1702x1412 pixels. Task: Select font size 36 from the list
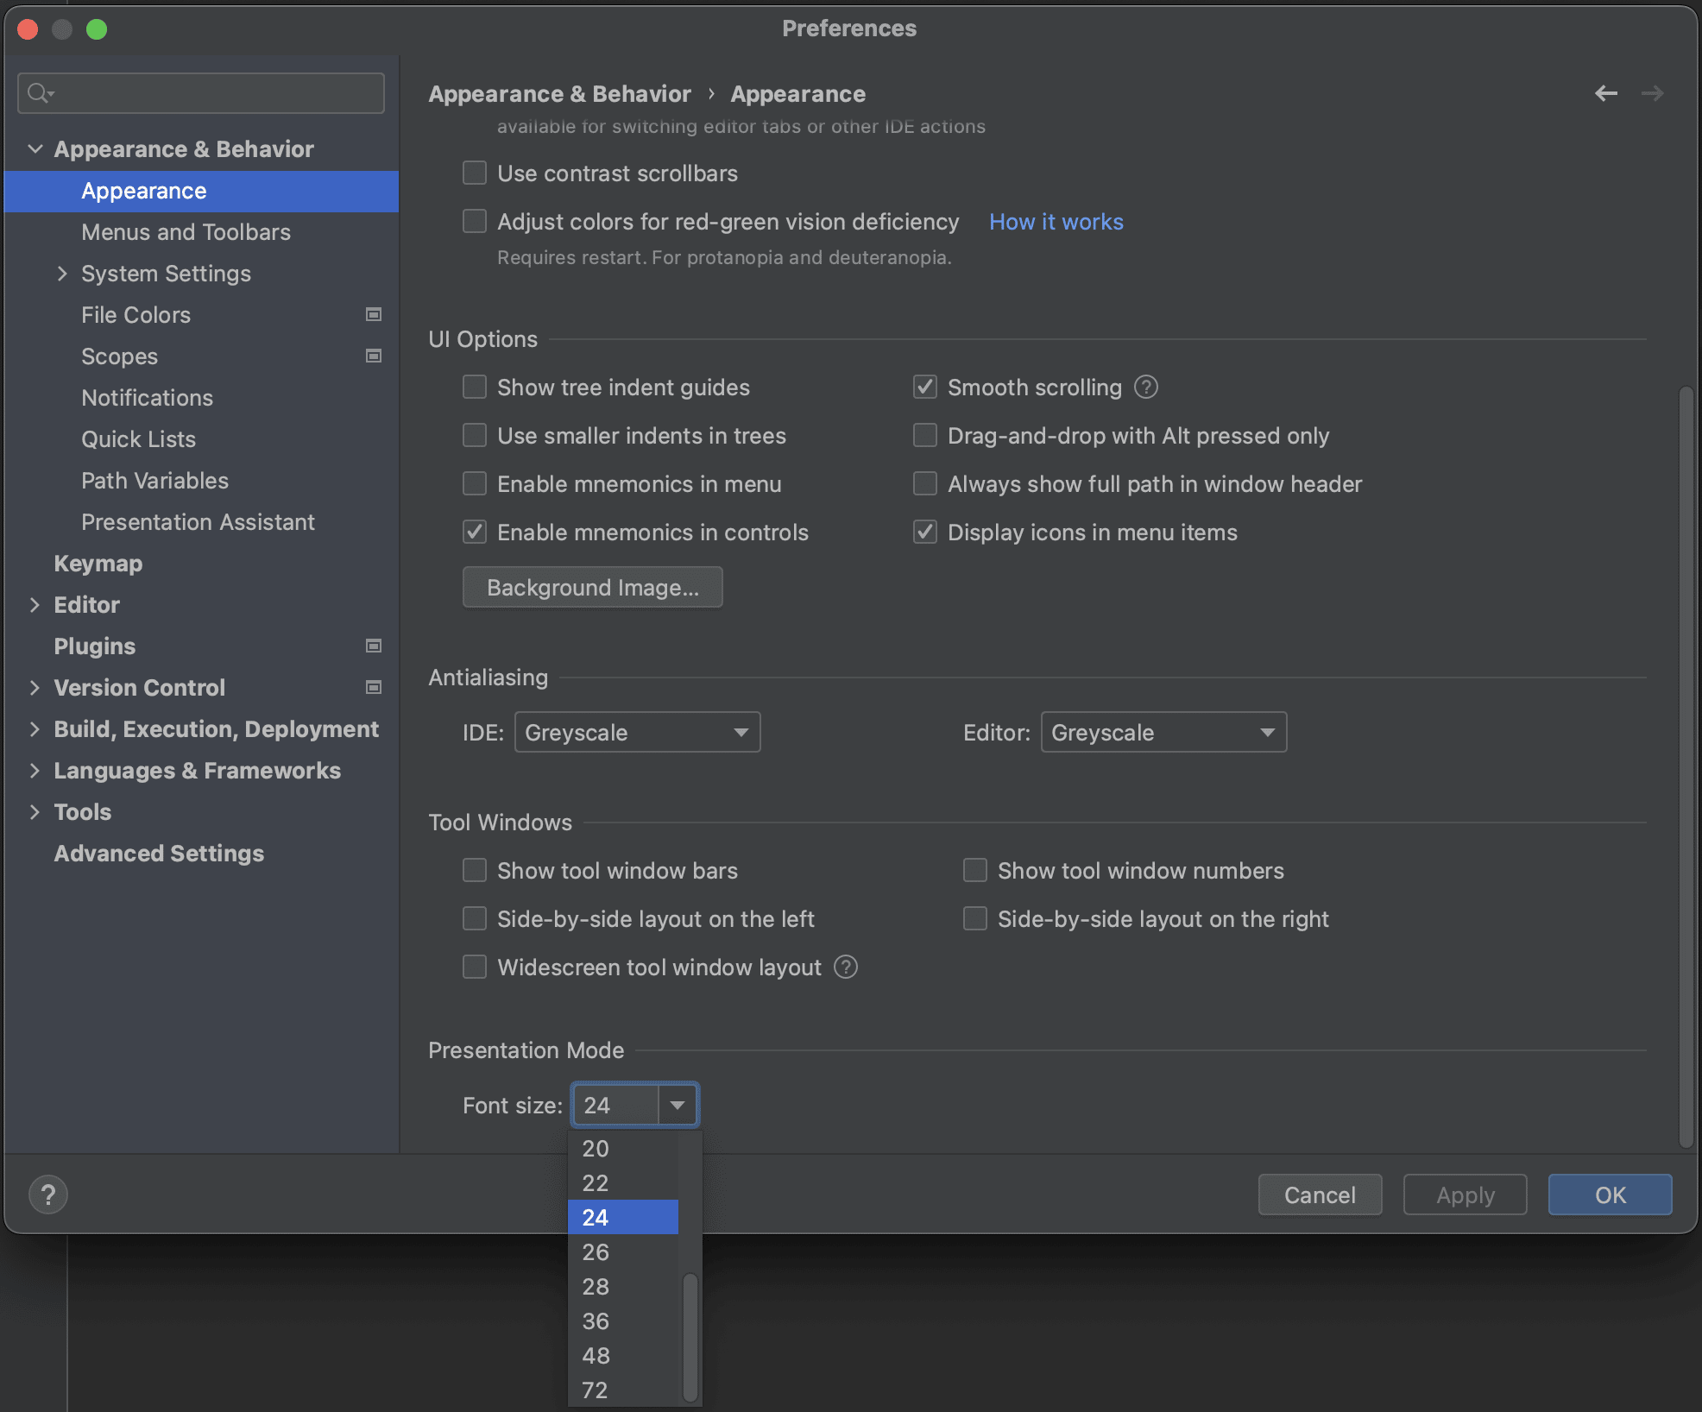tap(596, 1321)
